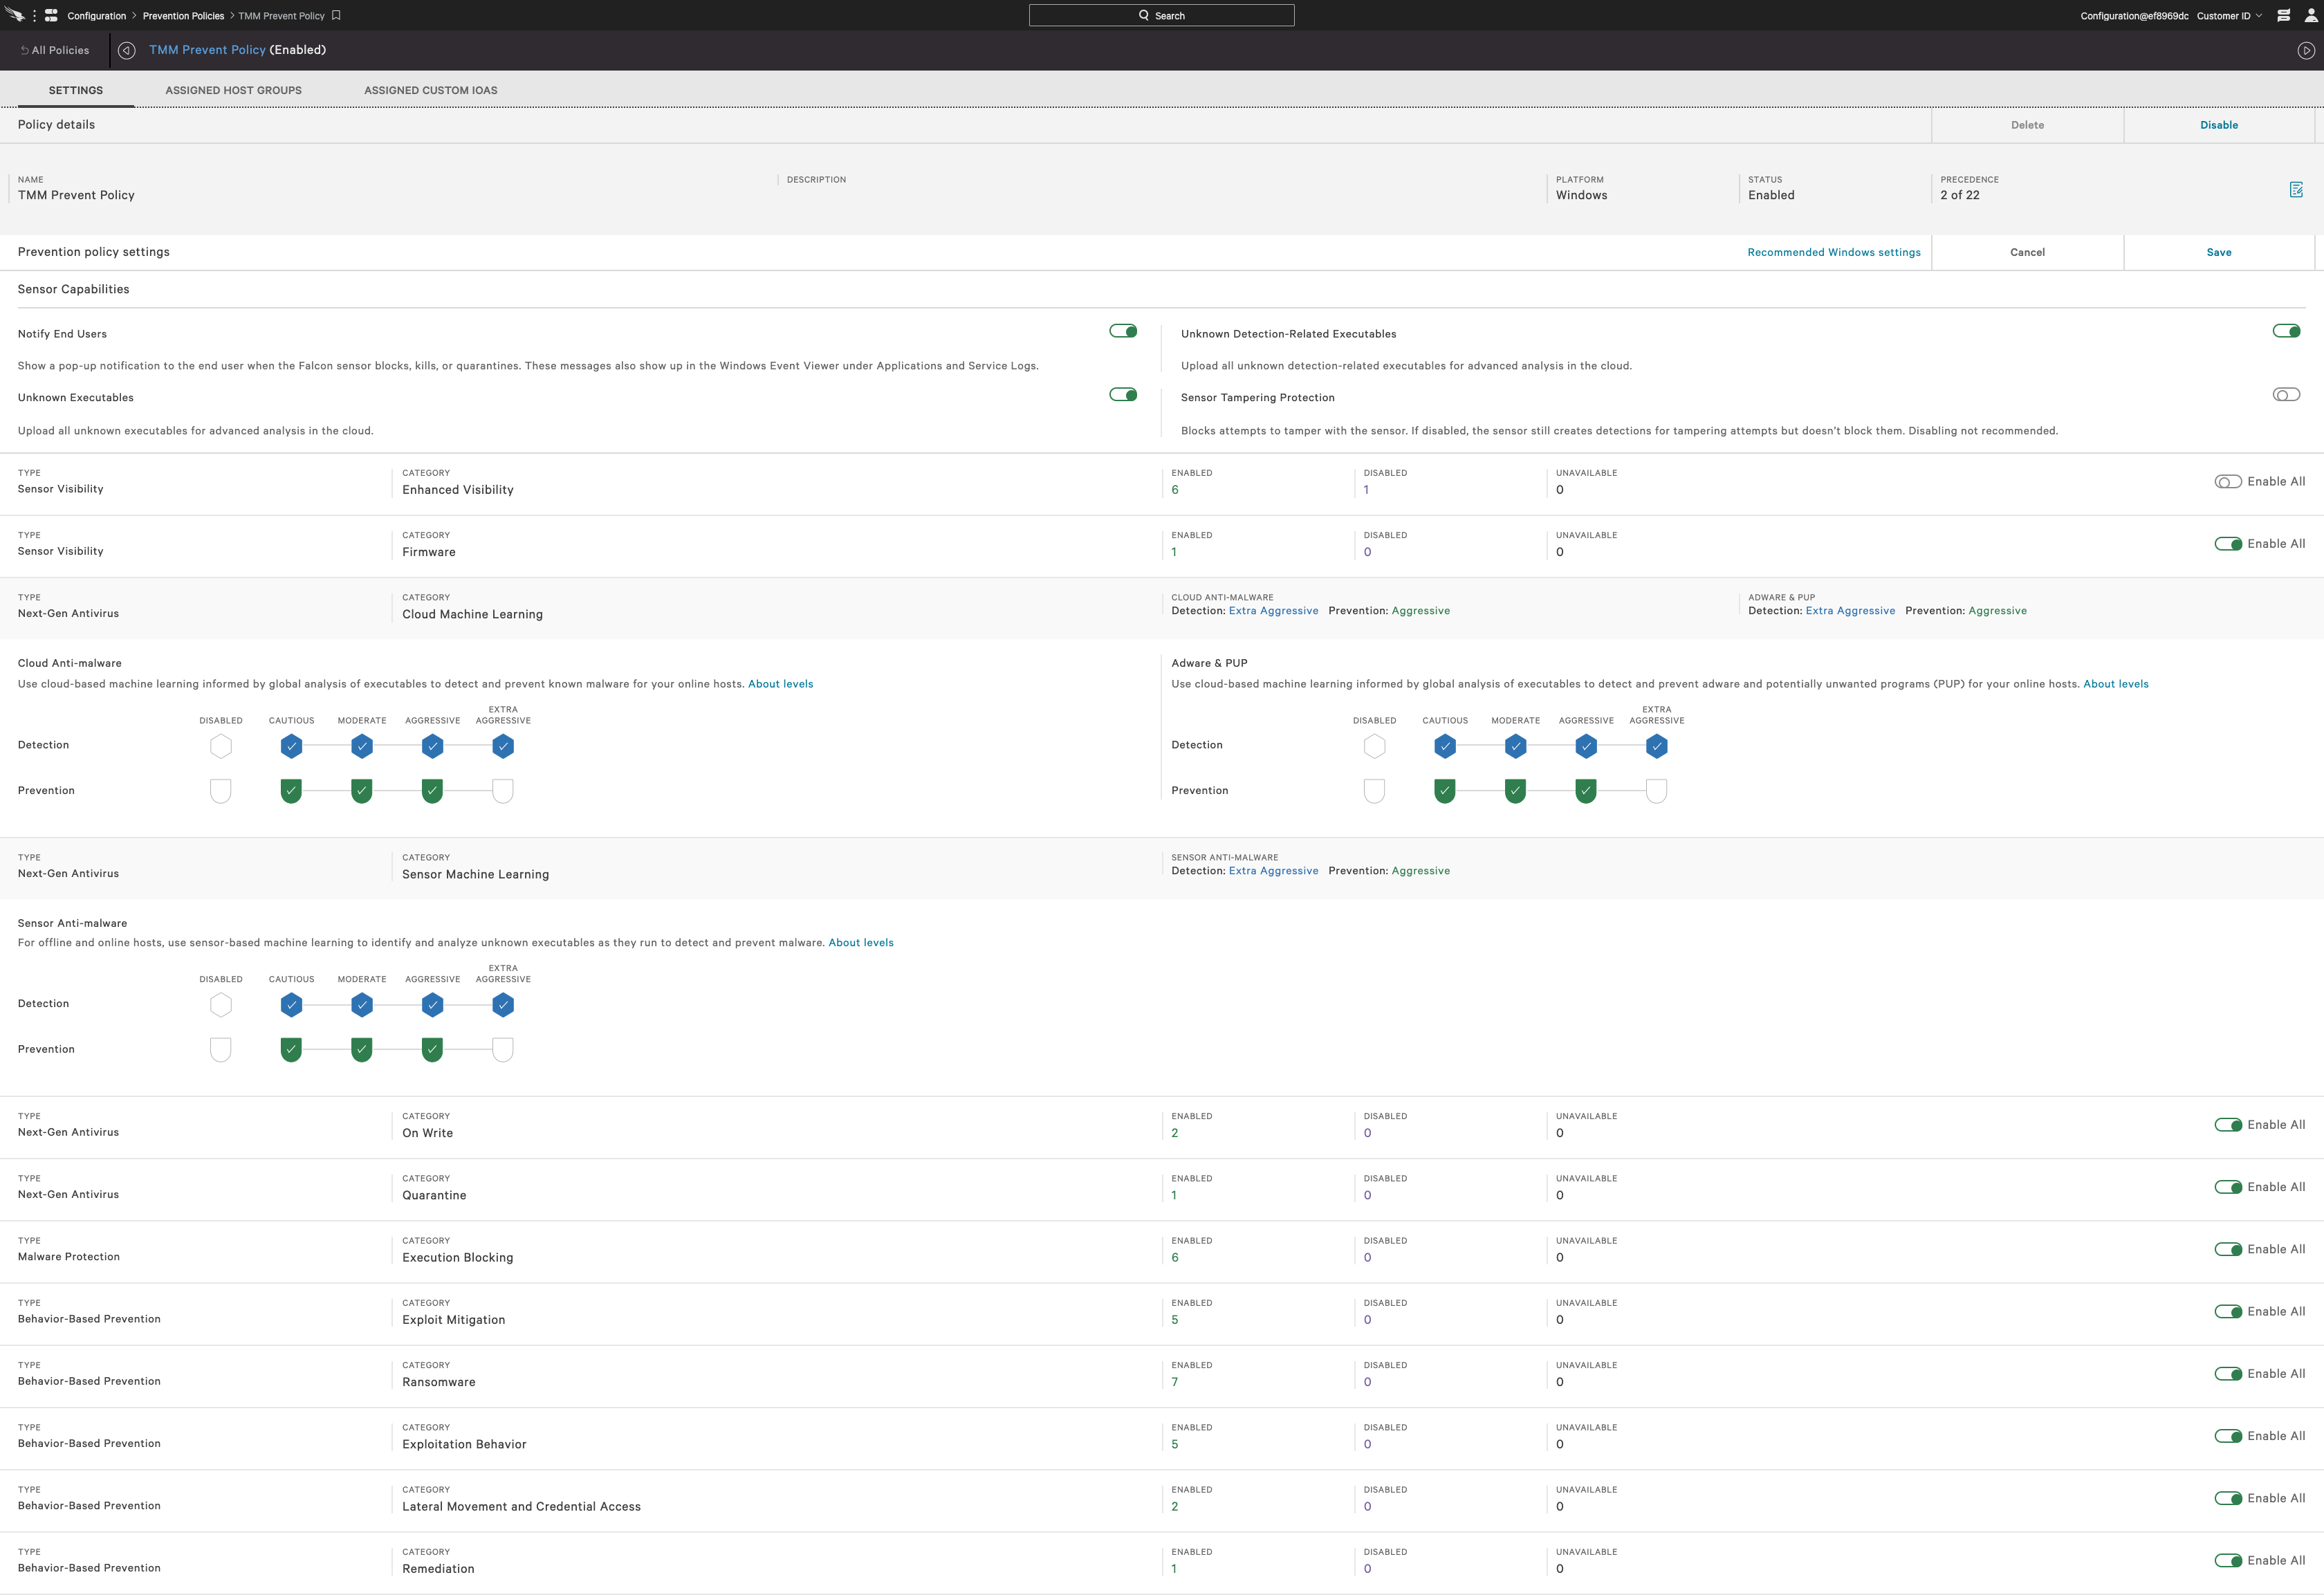The width and height of the screenshot is (2324, 1595).
Task: Toggle Enable All for Execution Blocking
Action: click(x=2228, y=1249)
